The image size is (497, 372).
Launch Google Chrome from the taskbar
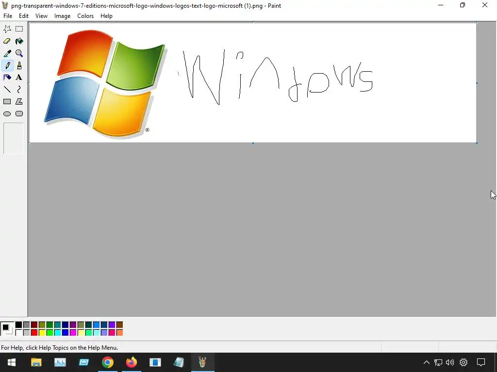point(107,362)
